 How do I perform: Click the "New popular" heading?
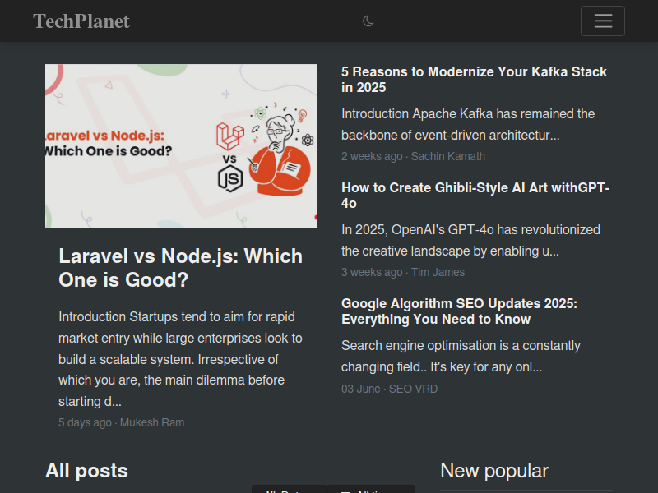(494, 470)
